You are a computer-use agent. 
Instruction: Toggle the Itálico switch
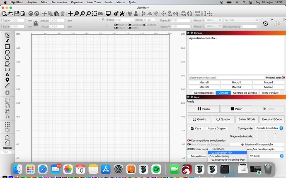pos(116,28)
